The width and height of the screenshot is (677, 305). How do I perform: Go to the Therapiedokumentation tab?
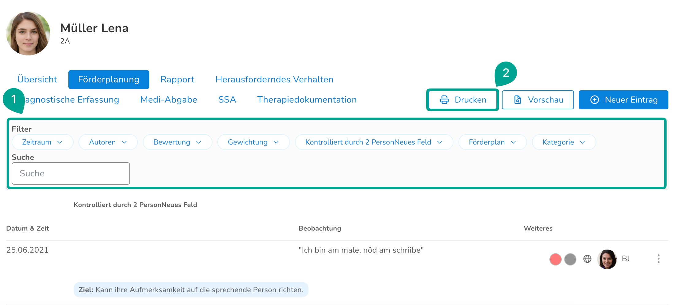coord(307,100)
